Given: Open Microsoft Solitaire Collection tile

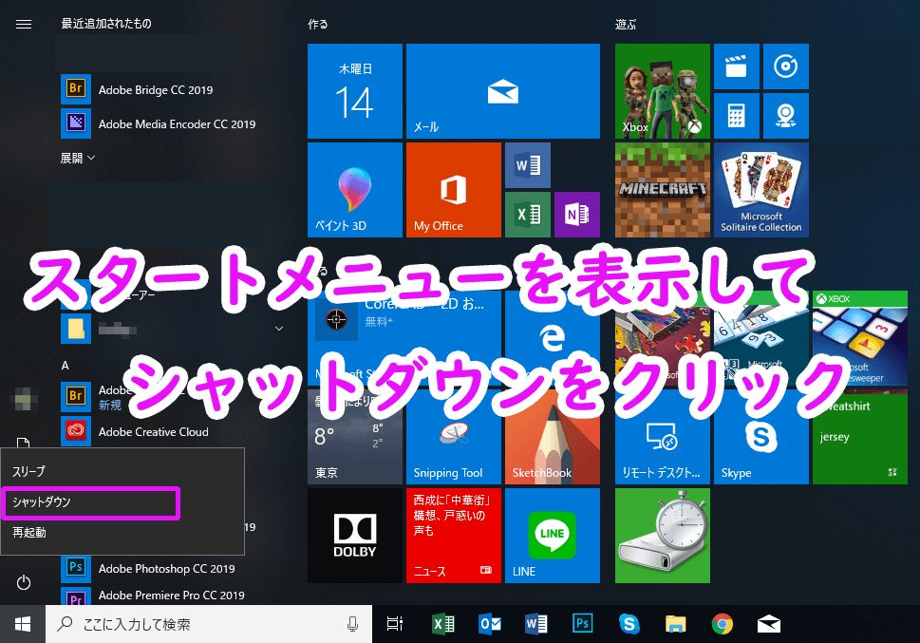Looking at the screenshot, I should (x=761, y=190).
